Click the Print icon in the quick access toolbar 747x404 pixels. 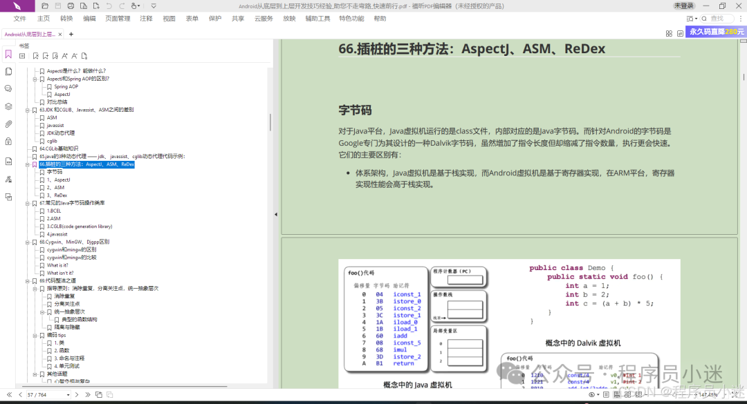tap(71, 6)
